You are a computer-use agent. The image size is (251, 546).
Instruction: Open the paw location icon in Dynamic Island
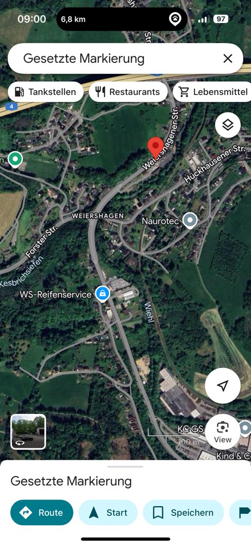point(175,19)
